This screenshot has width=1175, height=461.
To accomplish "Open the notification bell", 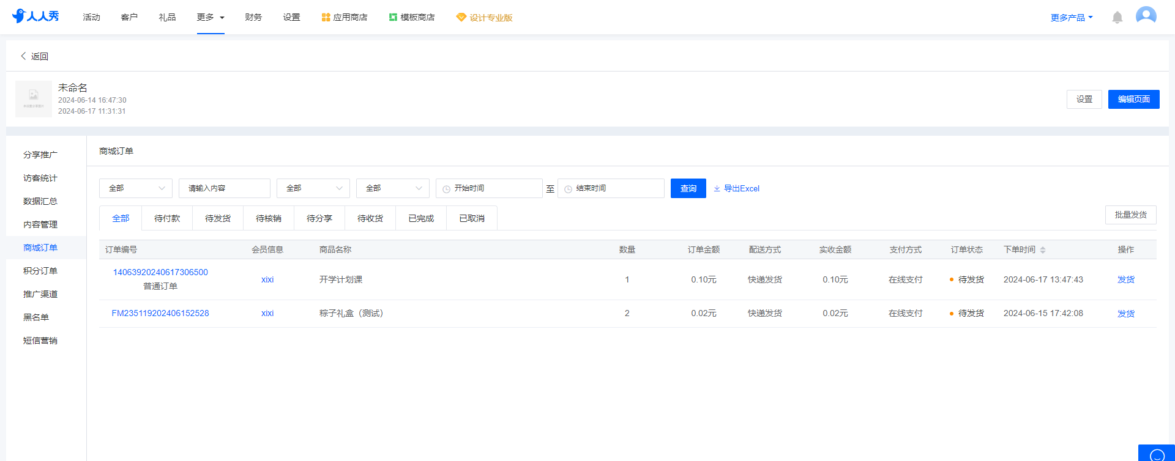I will coord(1117,17).
